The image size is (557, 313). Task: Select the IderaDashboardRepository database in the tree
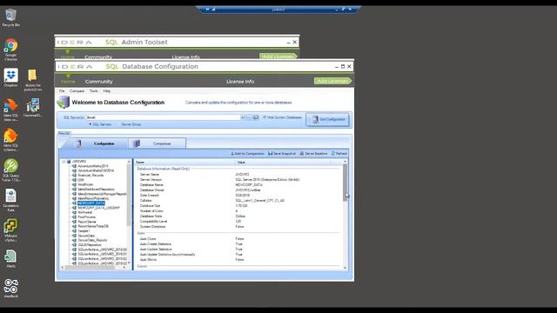[96, 190]
